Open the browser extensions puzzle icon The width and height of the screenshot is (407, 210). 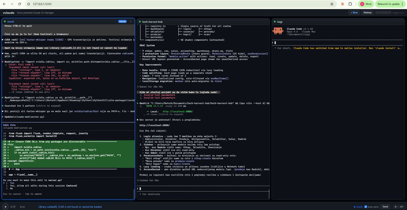tap(350, 4)
